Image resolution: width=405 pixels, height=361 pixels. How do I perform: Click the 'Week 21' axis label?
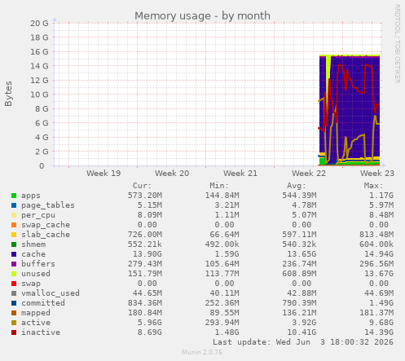click(240, 174)
